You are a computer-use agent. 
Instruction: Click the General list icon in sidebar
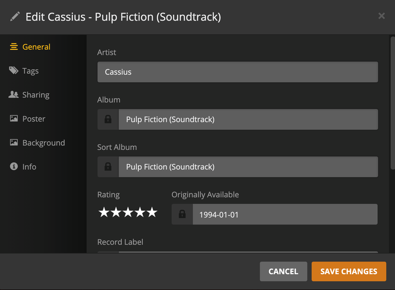pyautogui.click(x=14, y=47)
